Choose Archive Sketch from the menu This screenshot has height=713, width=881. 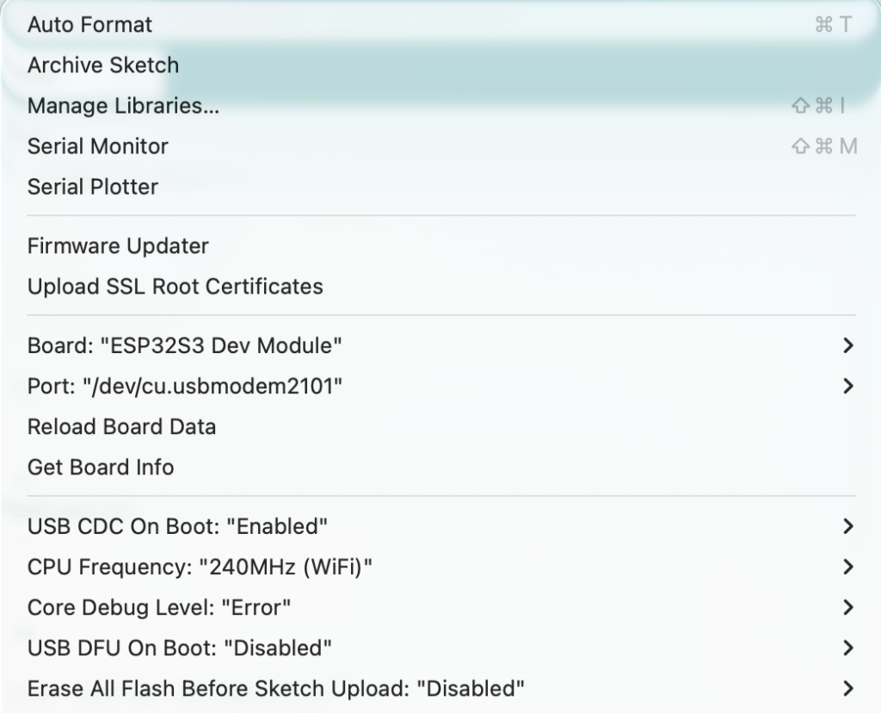click(103, 65)
